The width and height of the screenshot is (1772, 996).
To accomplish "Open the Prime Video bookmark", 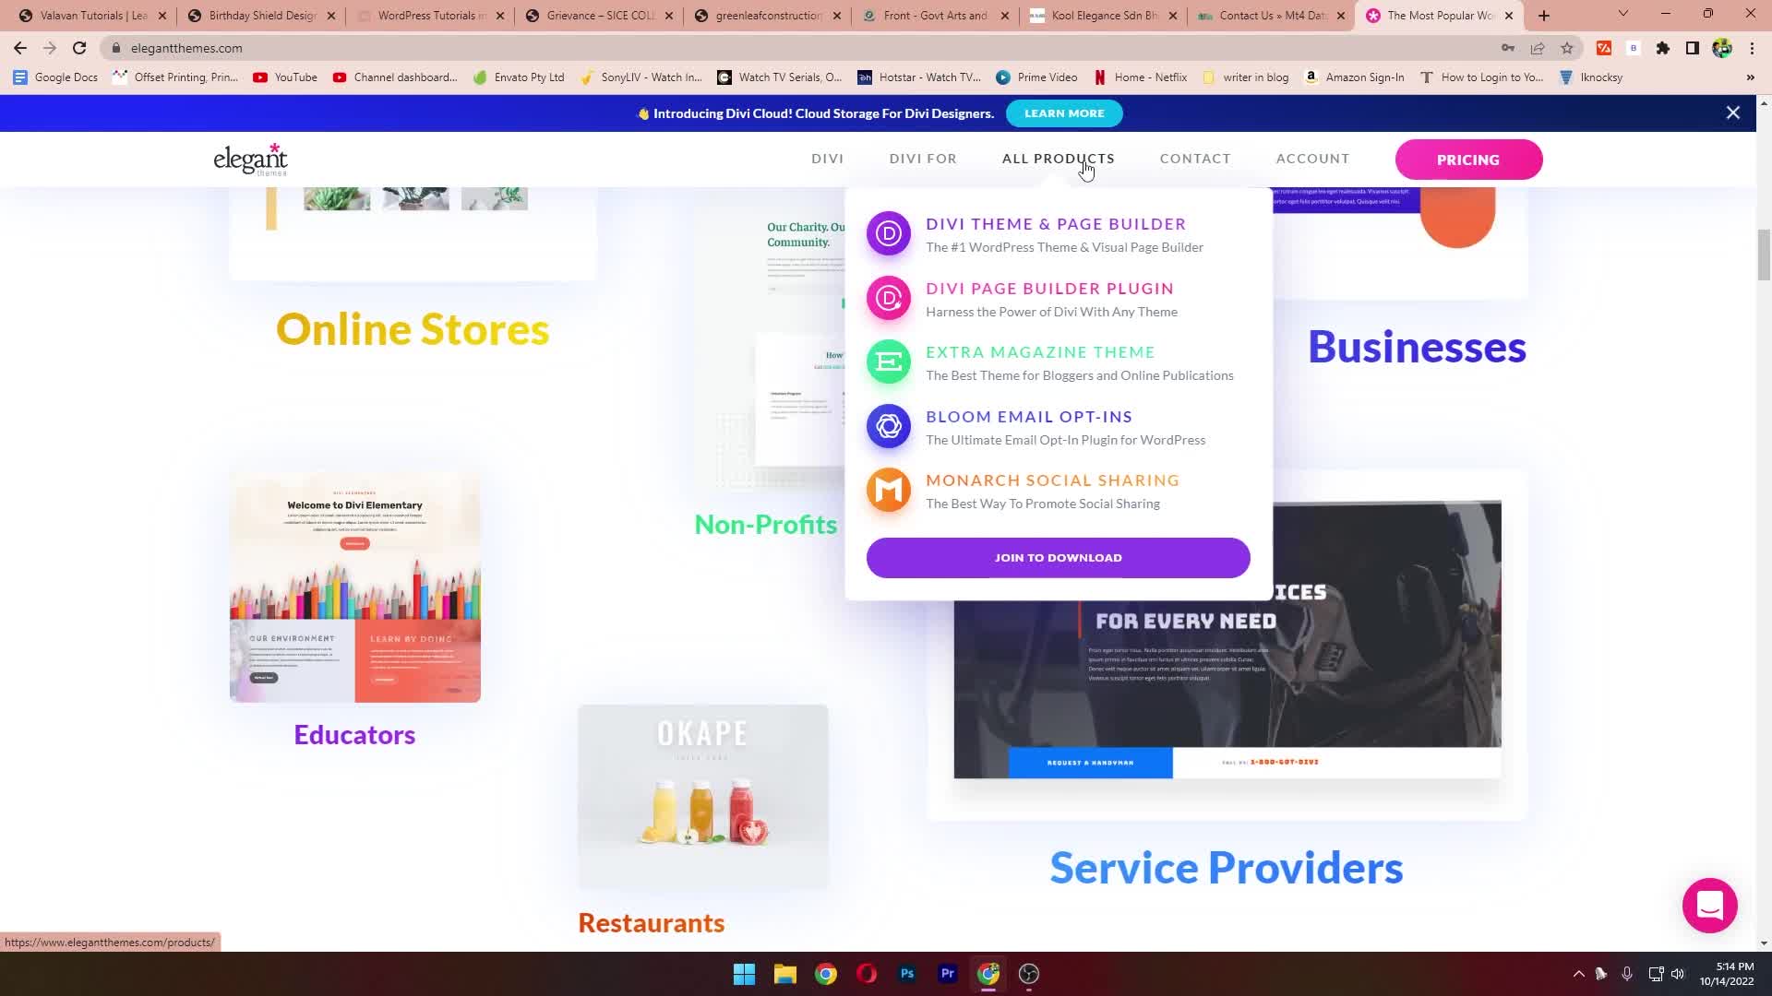I will pyautogui.click(x=1036, y=77).
